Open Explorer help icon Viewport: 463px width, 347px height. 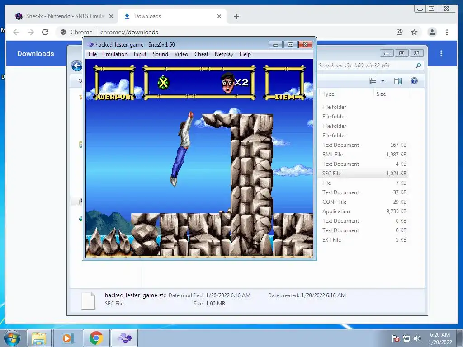pos(414,81)
